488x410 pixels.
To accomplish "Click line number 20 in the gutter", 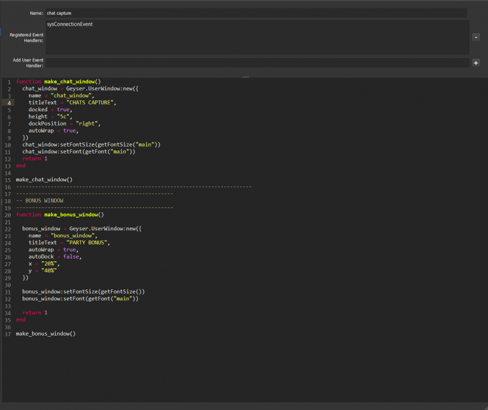I will pyautogui.click(x=8, y=215).
